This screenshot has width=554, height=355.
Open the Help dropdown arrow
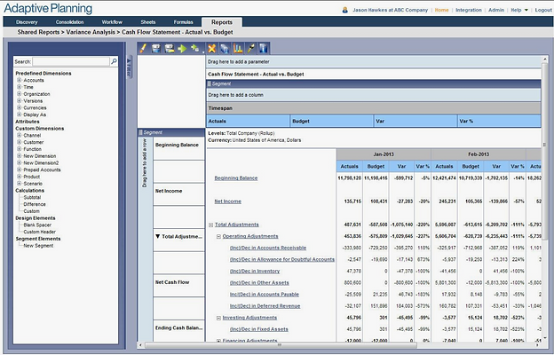(526, 10)
